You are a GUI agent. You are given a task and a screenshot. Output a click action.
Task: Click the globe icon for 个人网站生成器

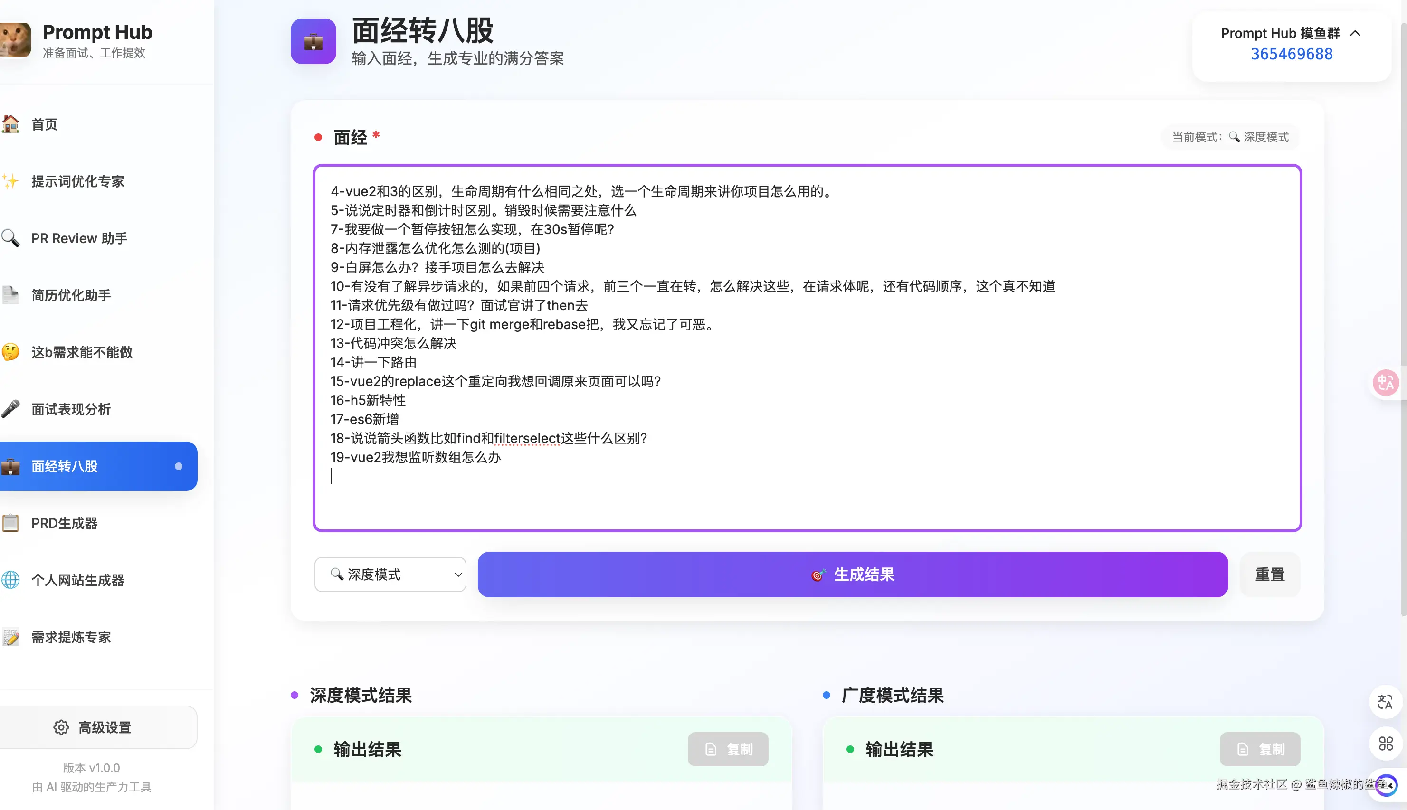tap(10, 580)
